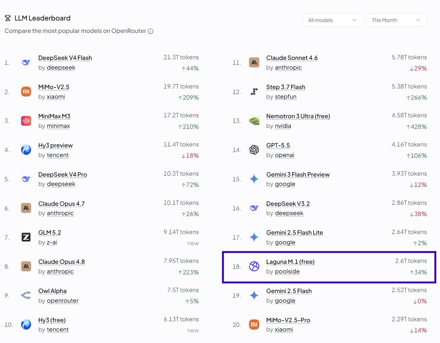Open the Step 3.7 Flash model link
Viewport: 440px width, 343px height.
(x=286, y=87)
